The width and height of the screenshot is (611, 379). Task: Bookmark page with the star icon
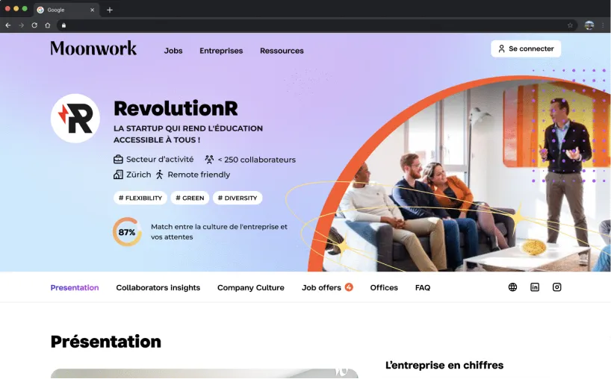(x=570, y=25)
